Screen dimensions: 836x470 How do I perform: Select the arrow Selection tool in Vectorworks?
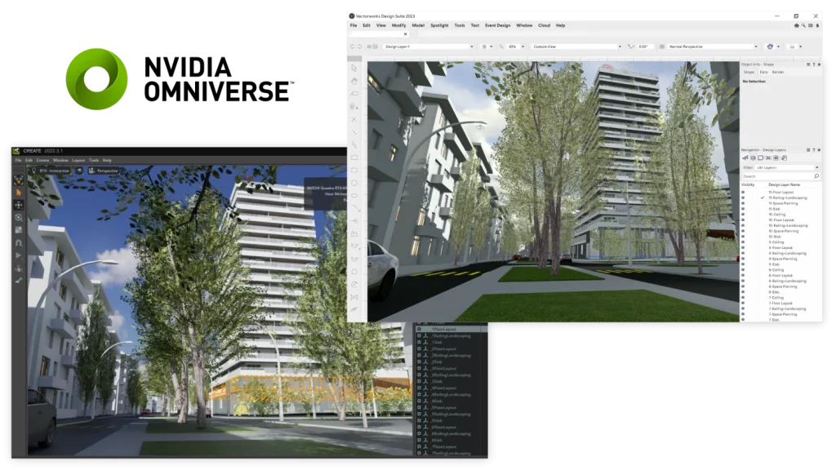click(354, 69)
